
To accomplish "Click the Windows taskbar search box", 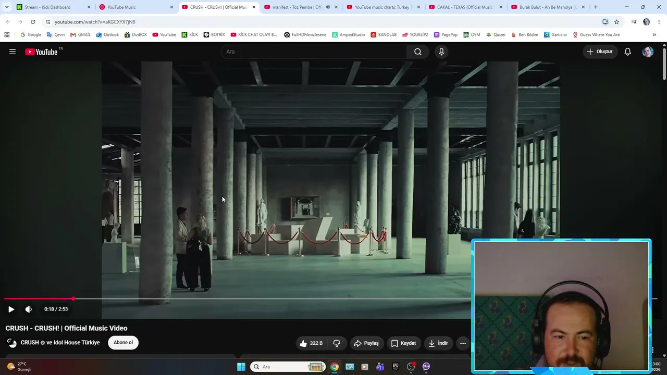I will click(288, 367).
